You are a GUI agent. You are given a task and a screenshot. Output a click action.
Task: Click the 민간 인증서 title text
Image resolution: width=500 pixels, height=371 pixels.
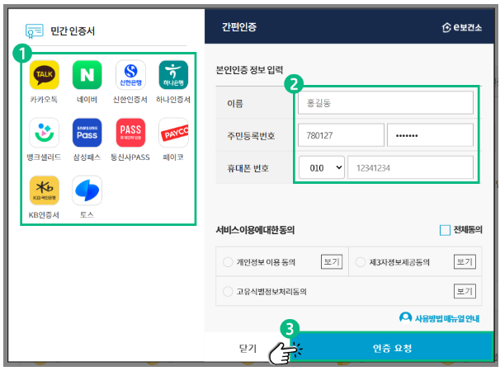[73, 31]
